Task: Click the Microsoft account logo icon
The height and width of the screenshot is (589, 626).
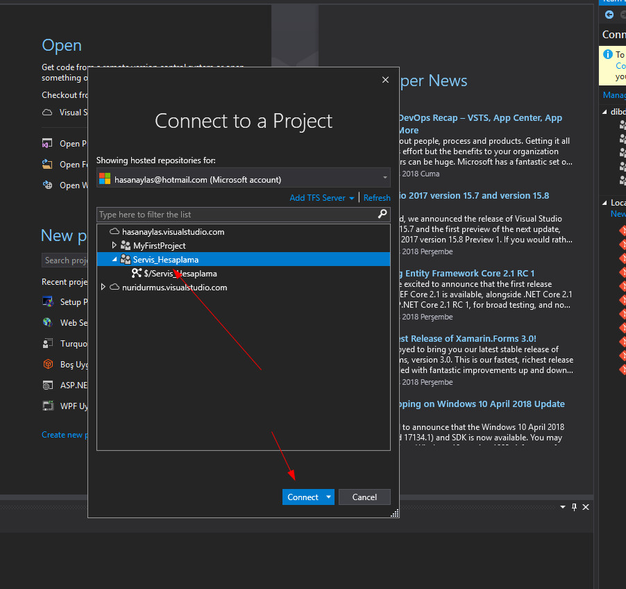Action: click(105, 179)
